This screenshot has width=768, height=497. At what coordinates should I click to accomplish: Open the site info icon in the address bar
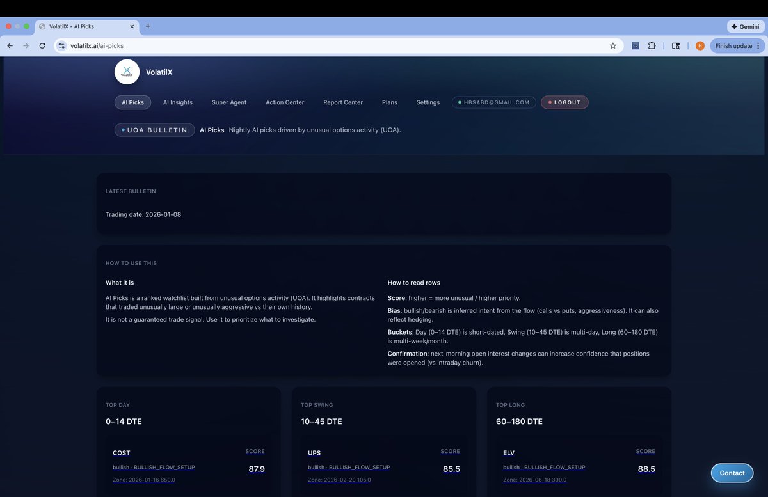point(61,46)
